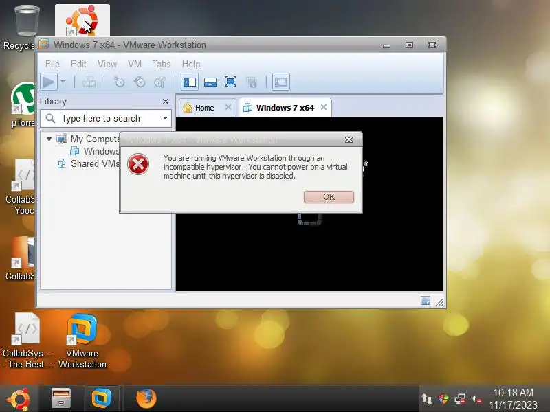
Task: Click the status bar message log icon
Action: tap(426, 301)
